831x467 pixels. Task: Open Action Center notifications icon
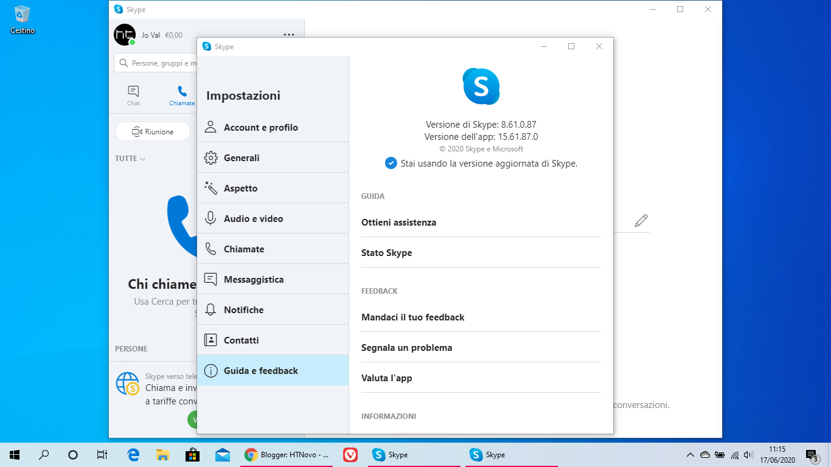click(812, 454)
